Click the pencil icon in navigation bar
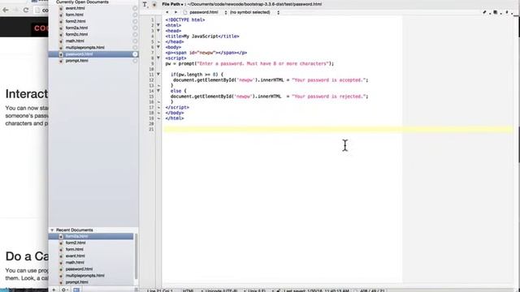520x292 pixels. pyautogui.click(x=484, y=12)
